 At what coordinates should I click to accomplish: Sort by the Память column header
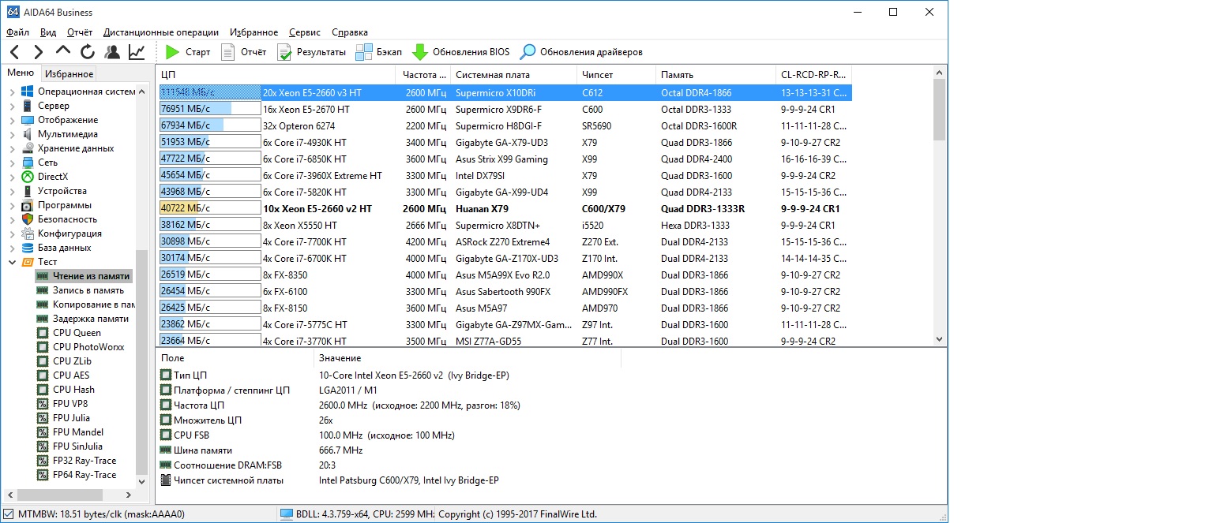pyautogui.click(x=716, y=75)
